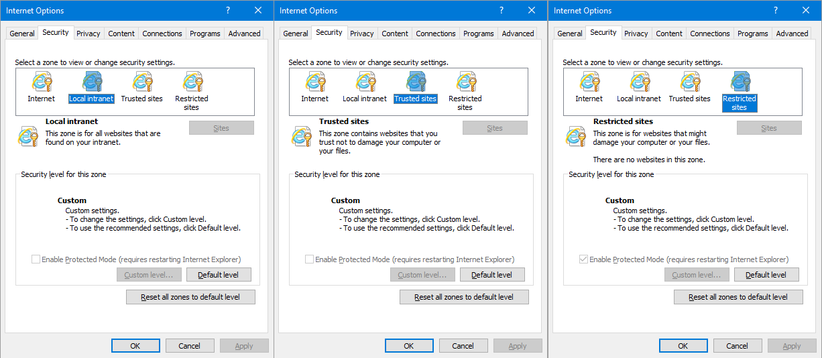Open Programs tab in middle window
Viewport: 822px width, 358px height.
479,34
